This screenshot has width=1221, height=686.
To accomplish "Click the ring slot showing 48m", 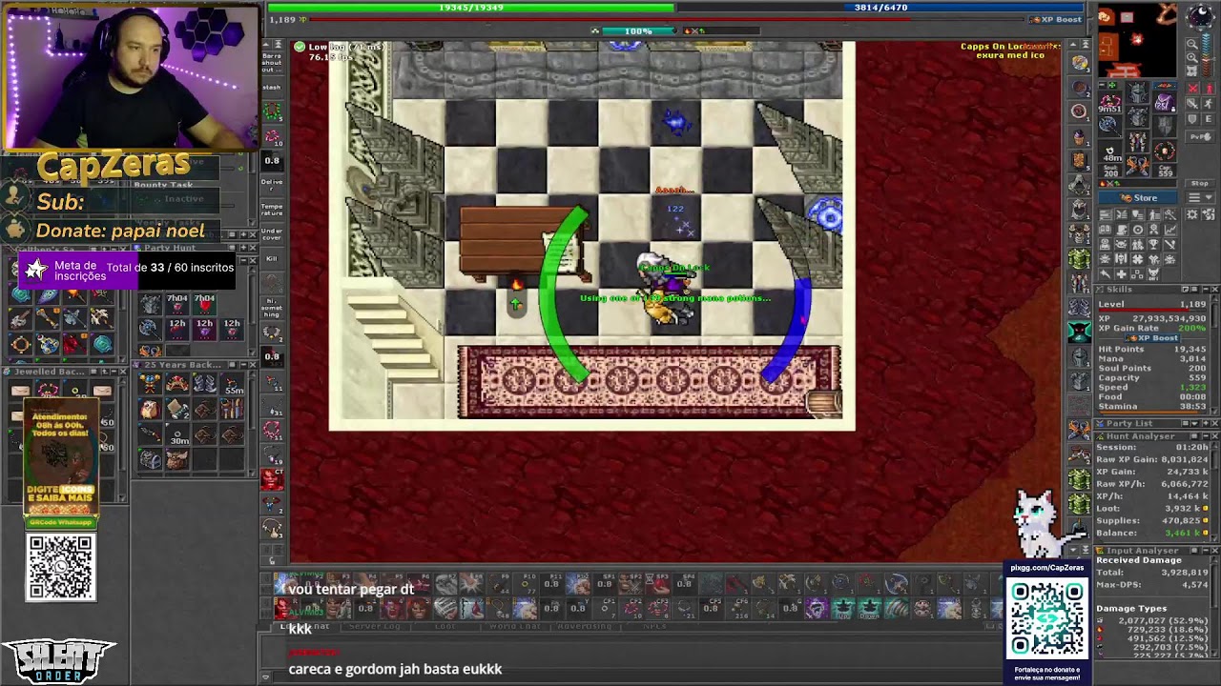I will [x=1109, y=152].
